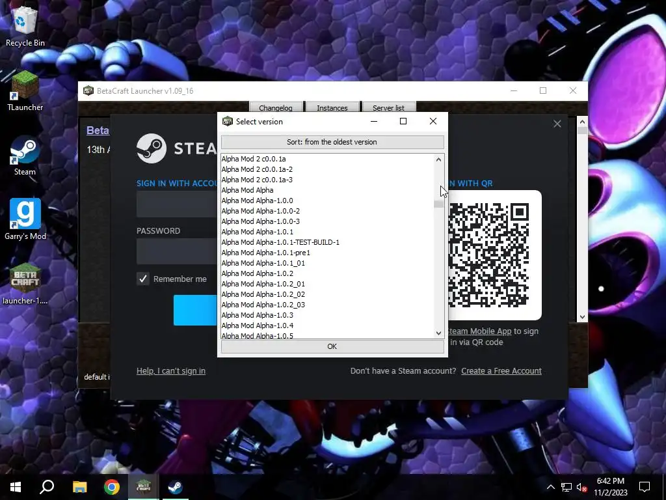
Task: Click BetaCraft changelog scroll up arrow
Action: [582, 122]
